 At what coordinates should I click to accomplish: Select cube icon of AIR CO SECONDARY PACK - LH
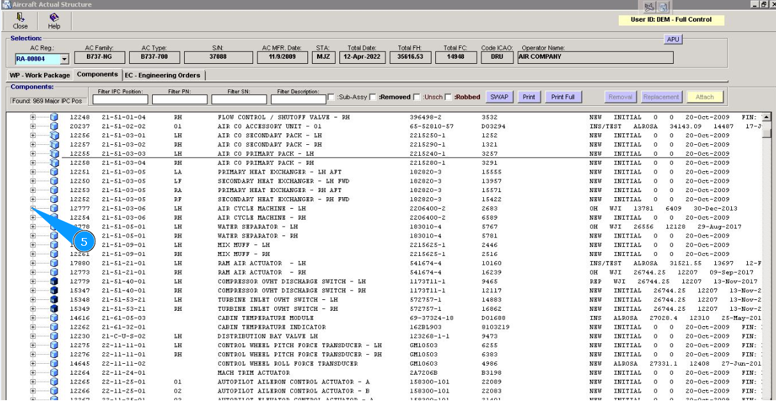[54, 135]
